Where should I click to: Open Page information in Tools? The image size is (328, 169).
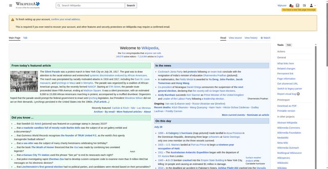(286, 79)
